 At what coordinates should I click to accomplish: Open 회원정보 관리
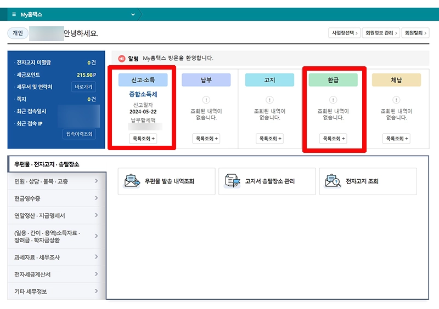point(381,33)
